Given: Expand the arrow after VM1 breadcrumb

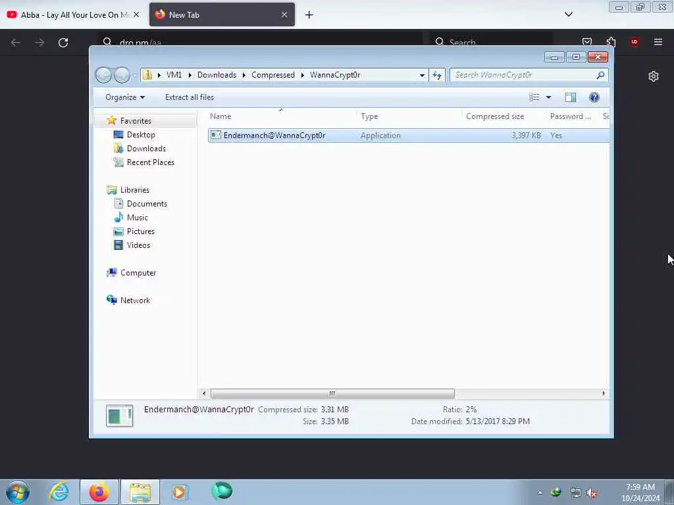Looking at the screenshot, I should [x=190, y=75].
